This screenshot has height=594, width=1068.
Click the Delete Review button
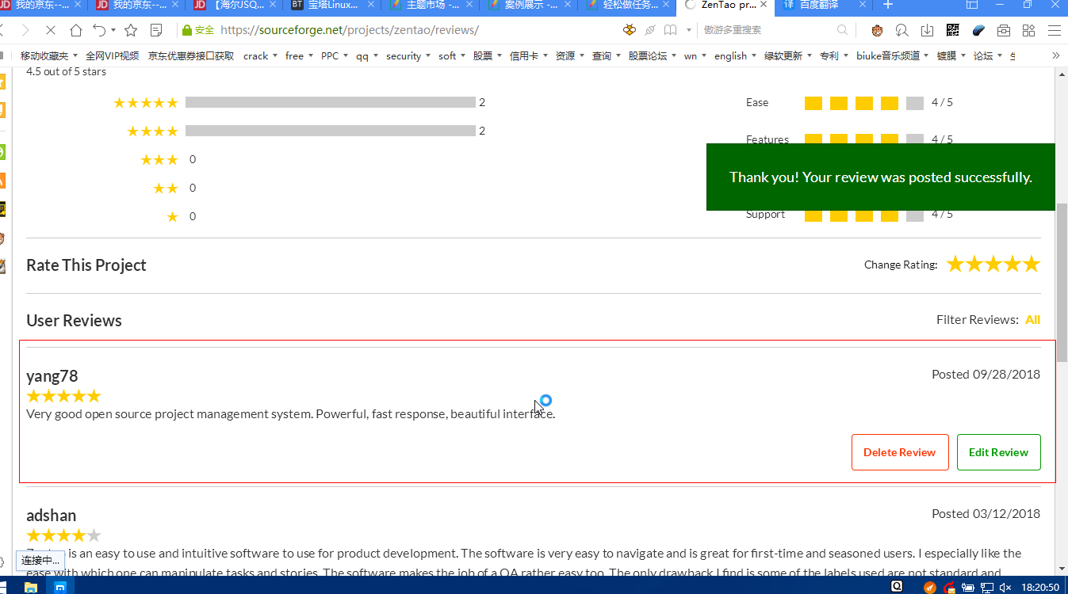[x=900, y=452]
